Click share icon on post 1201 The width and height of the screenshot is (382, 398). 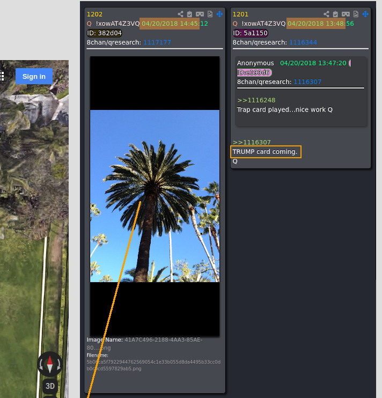point(326,14)
